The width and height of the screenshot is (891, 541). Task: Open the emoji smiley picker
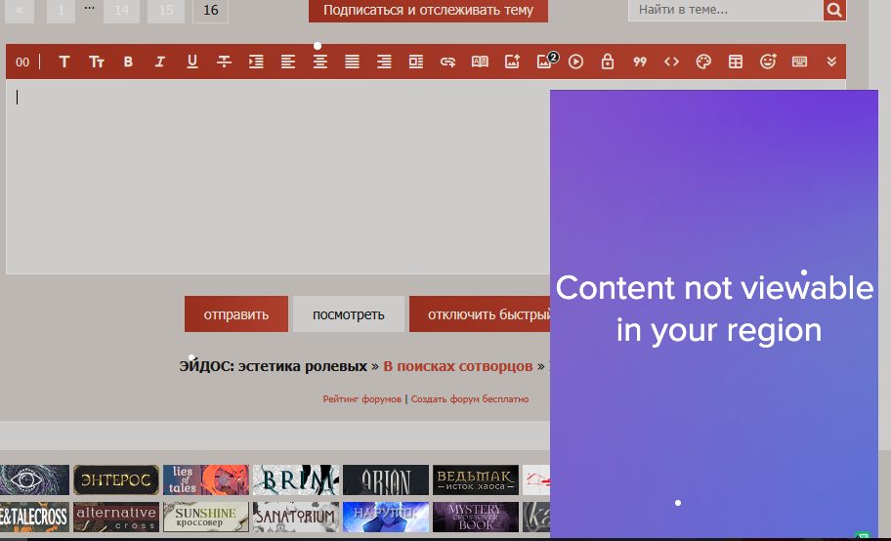click(x=768, y=62)
